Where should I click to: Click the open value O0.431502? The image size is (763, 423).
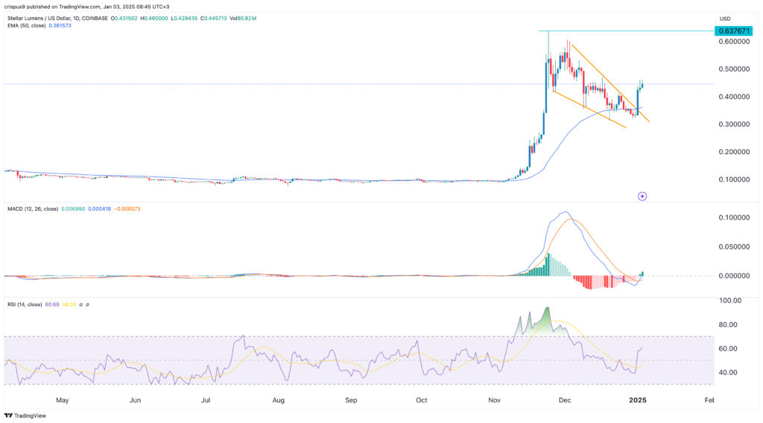(x=125, y=19)
